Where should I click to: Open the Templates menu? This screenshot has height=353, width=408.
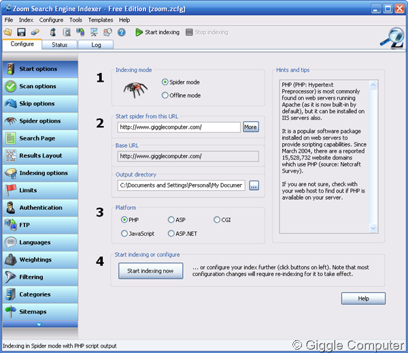click(x=101, y=20)
